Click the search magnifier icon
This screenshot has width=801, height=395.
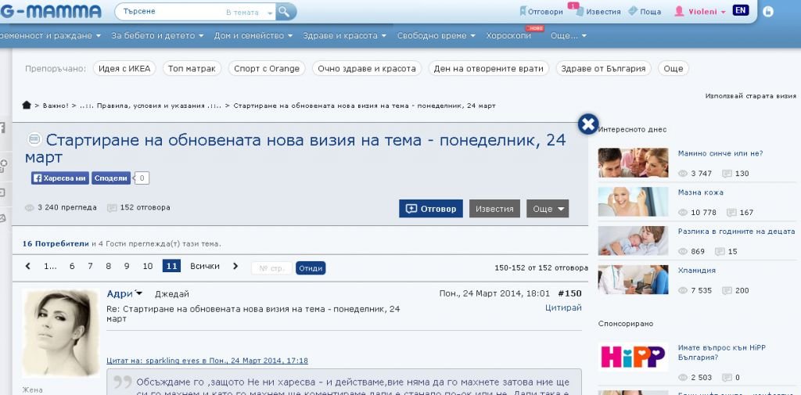coord(286,12)
